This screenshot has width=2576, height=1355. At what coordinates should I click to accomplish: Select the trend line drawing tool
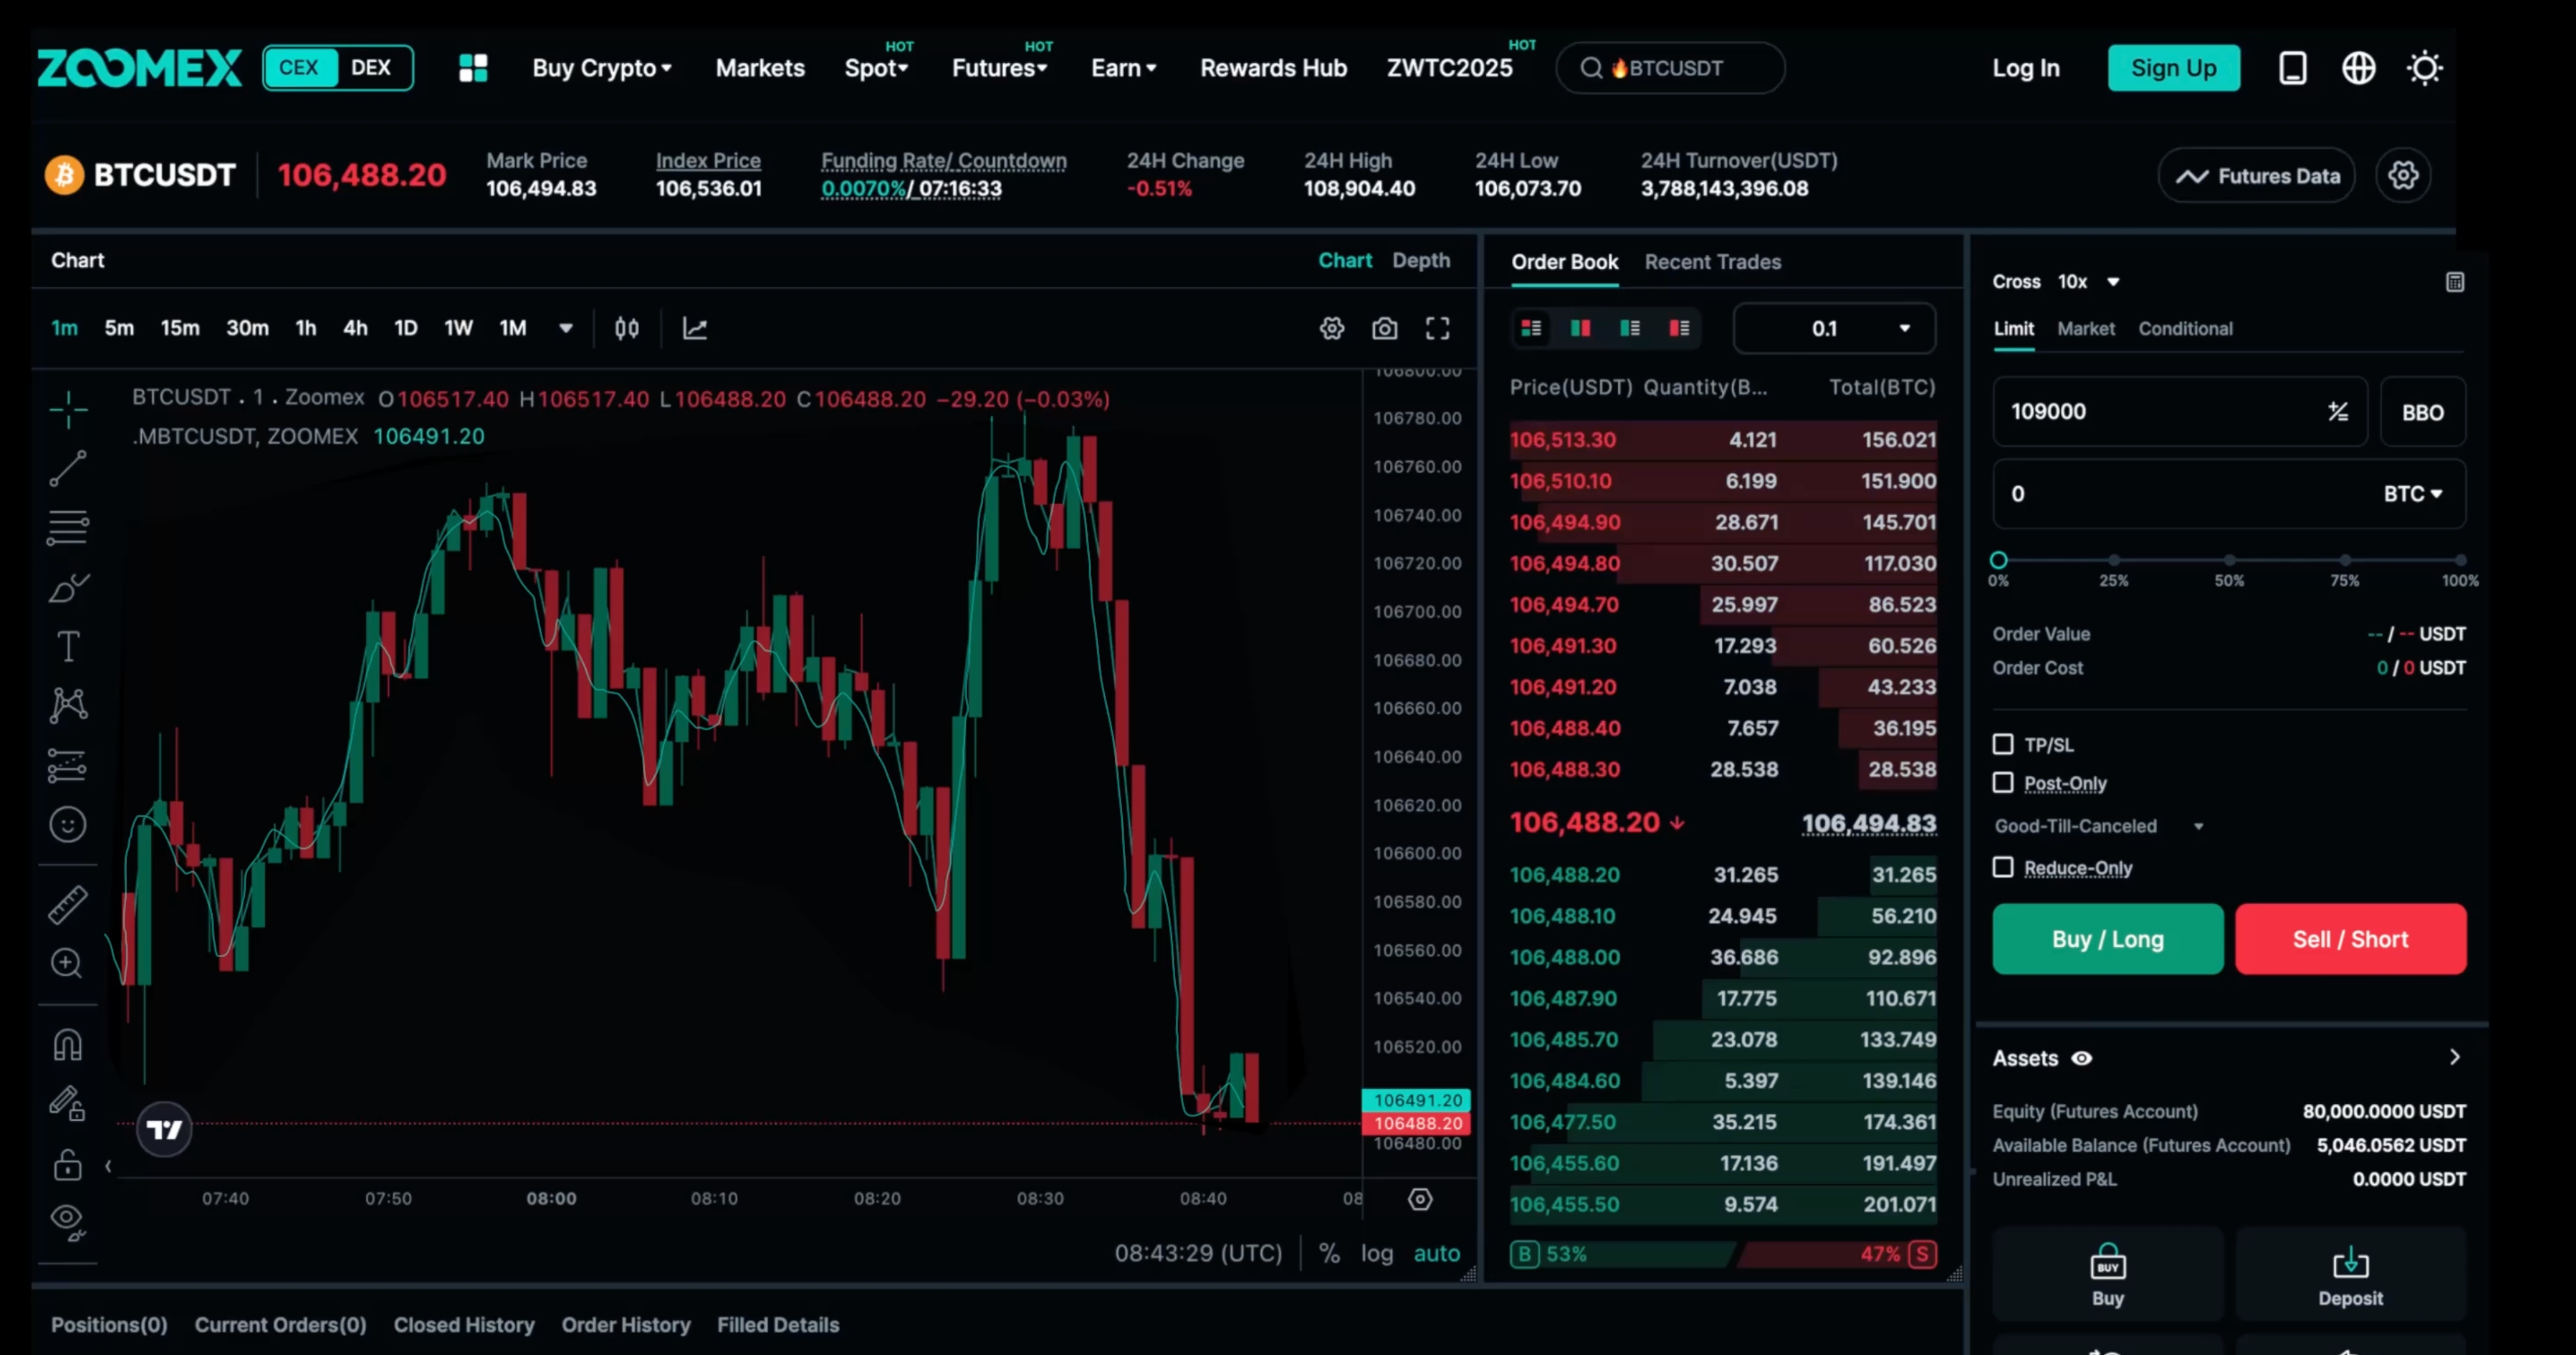click(x=68, y=468)
